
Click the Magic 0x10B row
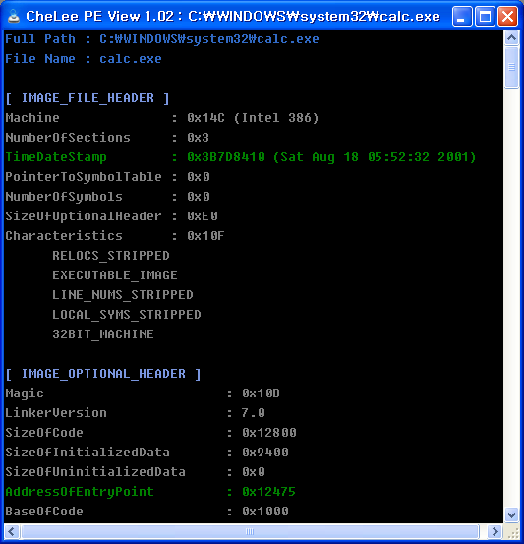[143, 393]
